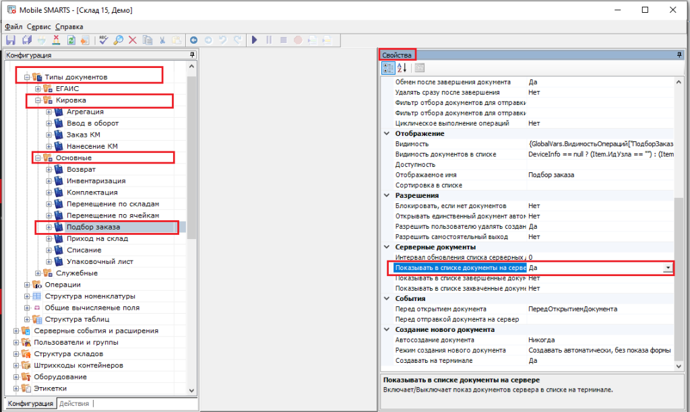Select the Приход на склад tree item
The height and width of the screenshot is (412, 690).
[x=97, y=238]
